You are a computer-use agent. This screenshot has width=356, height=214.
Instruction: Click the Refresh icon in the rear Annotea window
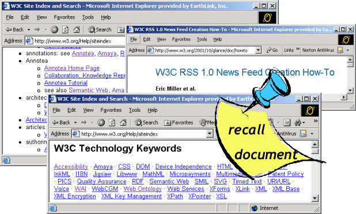click(x=66, y=29)
